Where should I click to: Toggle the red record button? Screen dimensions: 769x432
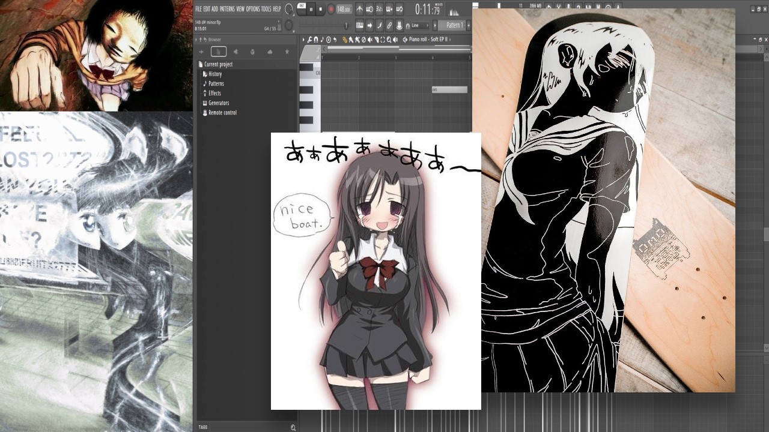pos(331,9)
